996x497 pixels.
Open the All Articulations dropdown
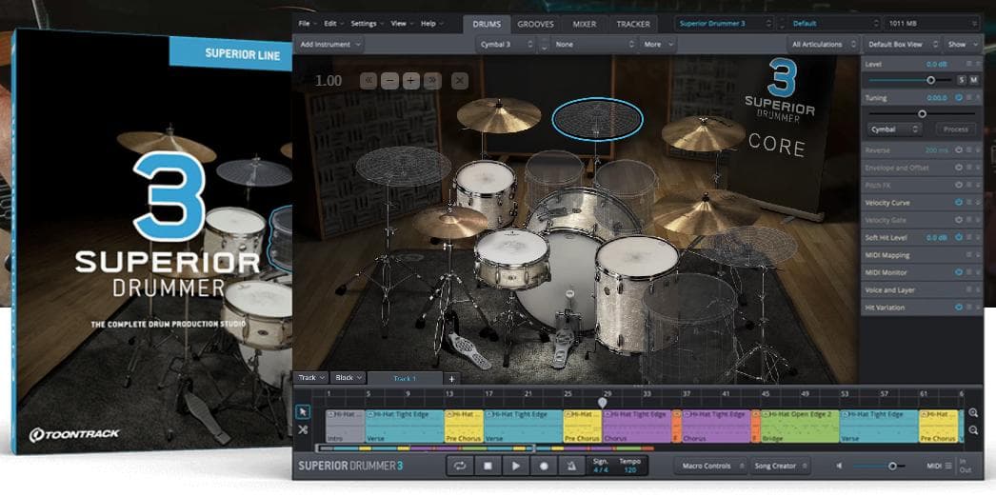click(x=822, y=44)
